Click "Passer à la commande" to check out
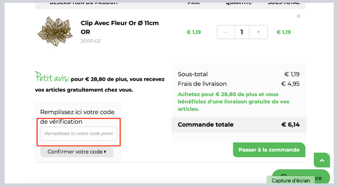 click(269, 150)
